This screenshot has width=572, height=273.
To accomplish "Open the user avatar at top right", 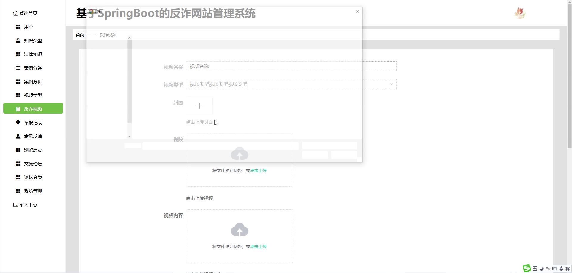I will 520,13.
